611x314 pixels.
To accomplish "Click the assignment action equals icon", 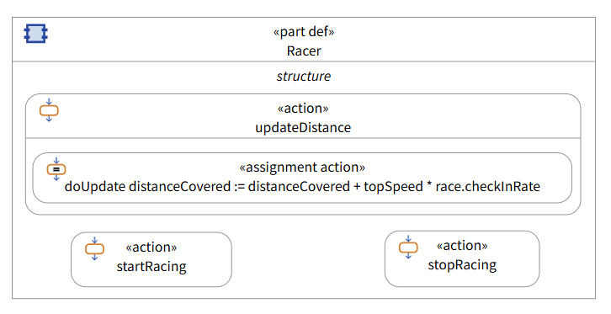I will coord(56,169).
